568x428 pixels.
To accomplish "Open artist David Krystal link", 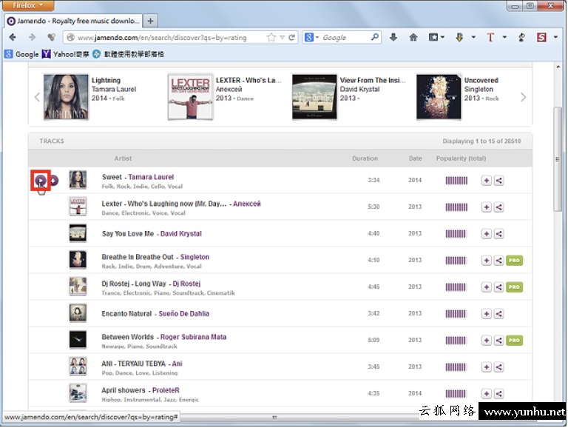I will [180, 234].
